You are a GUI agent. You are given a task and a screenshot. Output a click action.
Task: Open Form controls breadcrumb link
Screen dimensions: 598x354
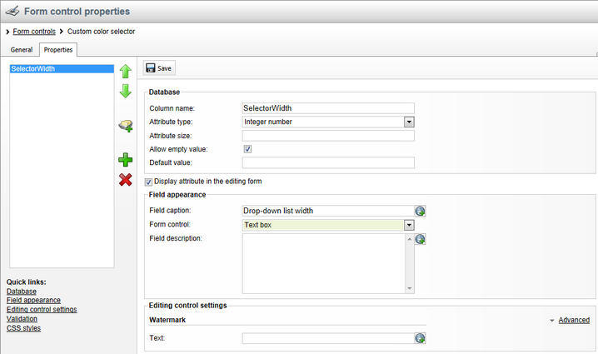[34, 32]
